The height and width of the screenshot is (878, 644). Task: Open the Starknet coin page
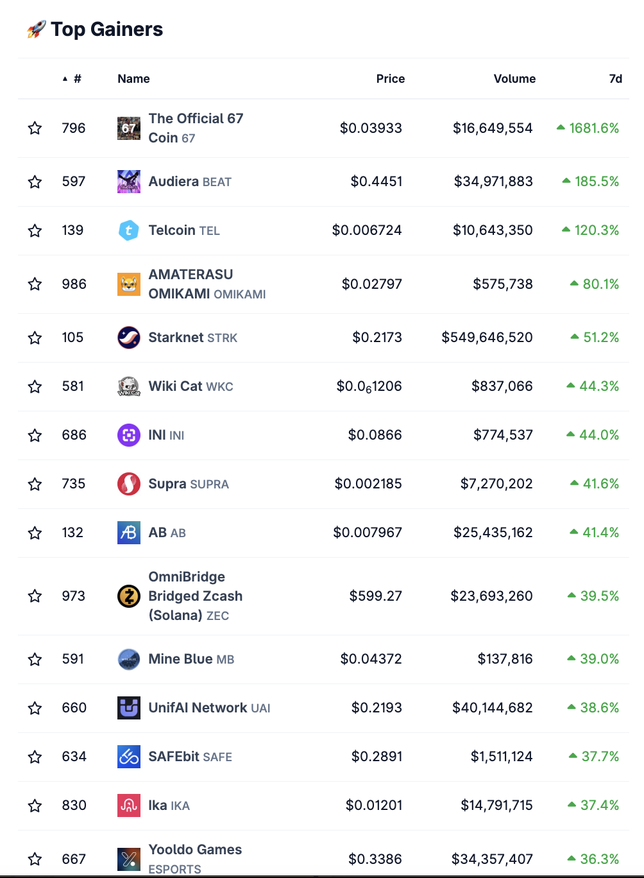tap(177, 337)
